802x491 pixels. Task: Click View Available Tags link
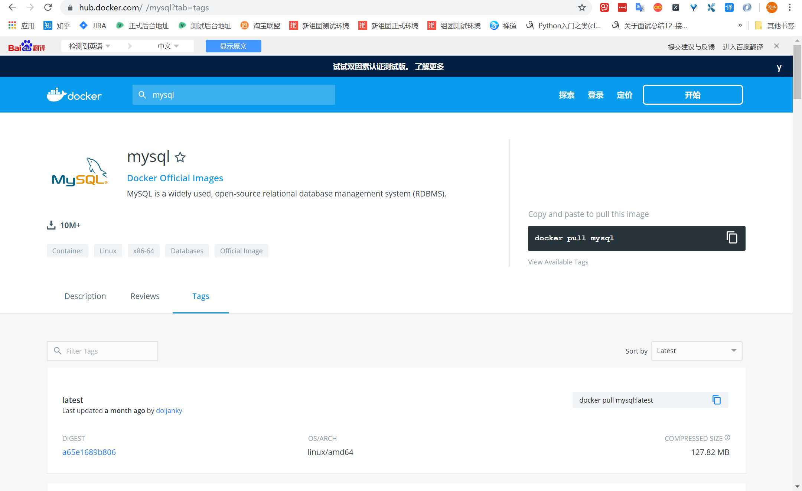pyautogui.click(x=558, y=262)
